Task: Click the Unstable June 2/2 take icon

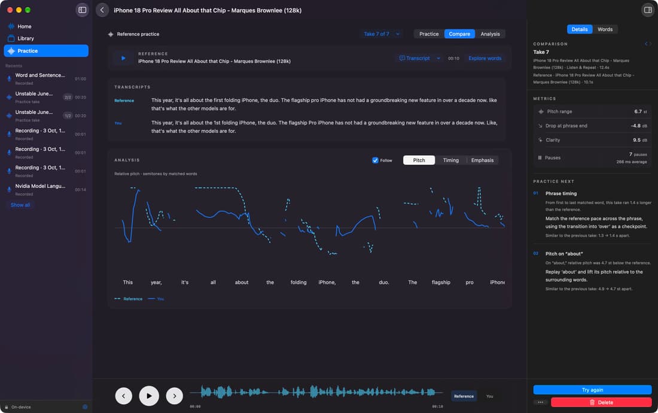Action: click(9, 98)
